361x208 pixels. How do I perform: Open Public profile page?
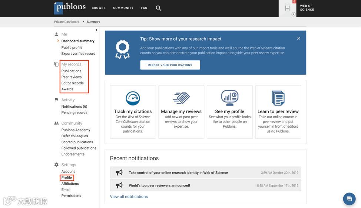(72, 47)
